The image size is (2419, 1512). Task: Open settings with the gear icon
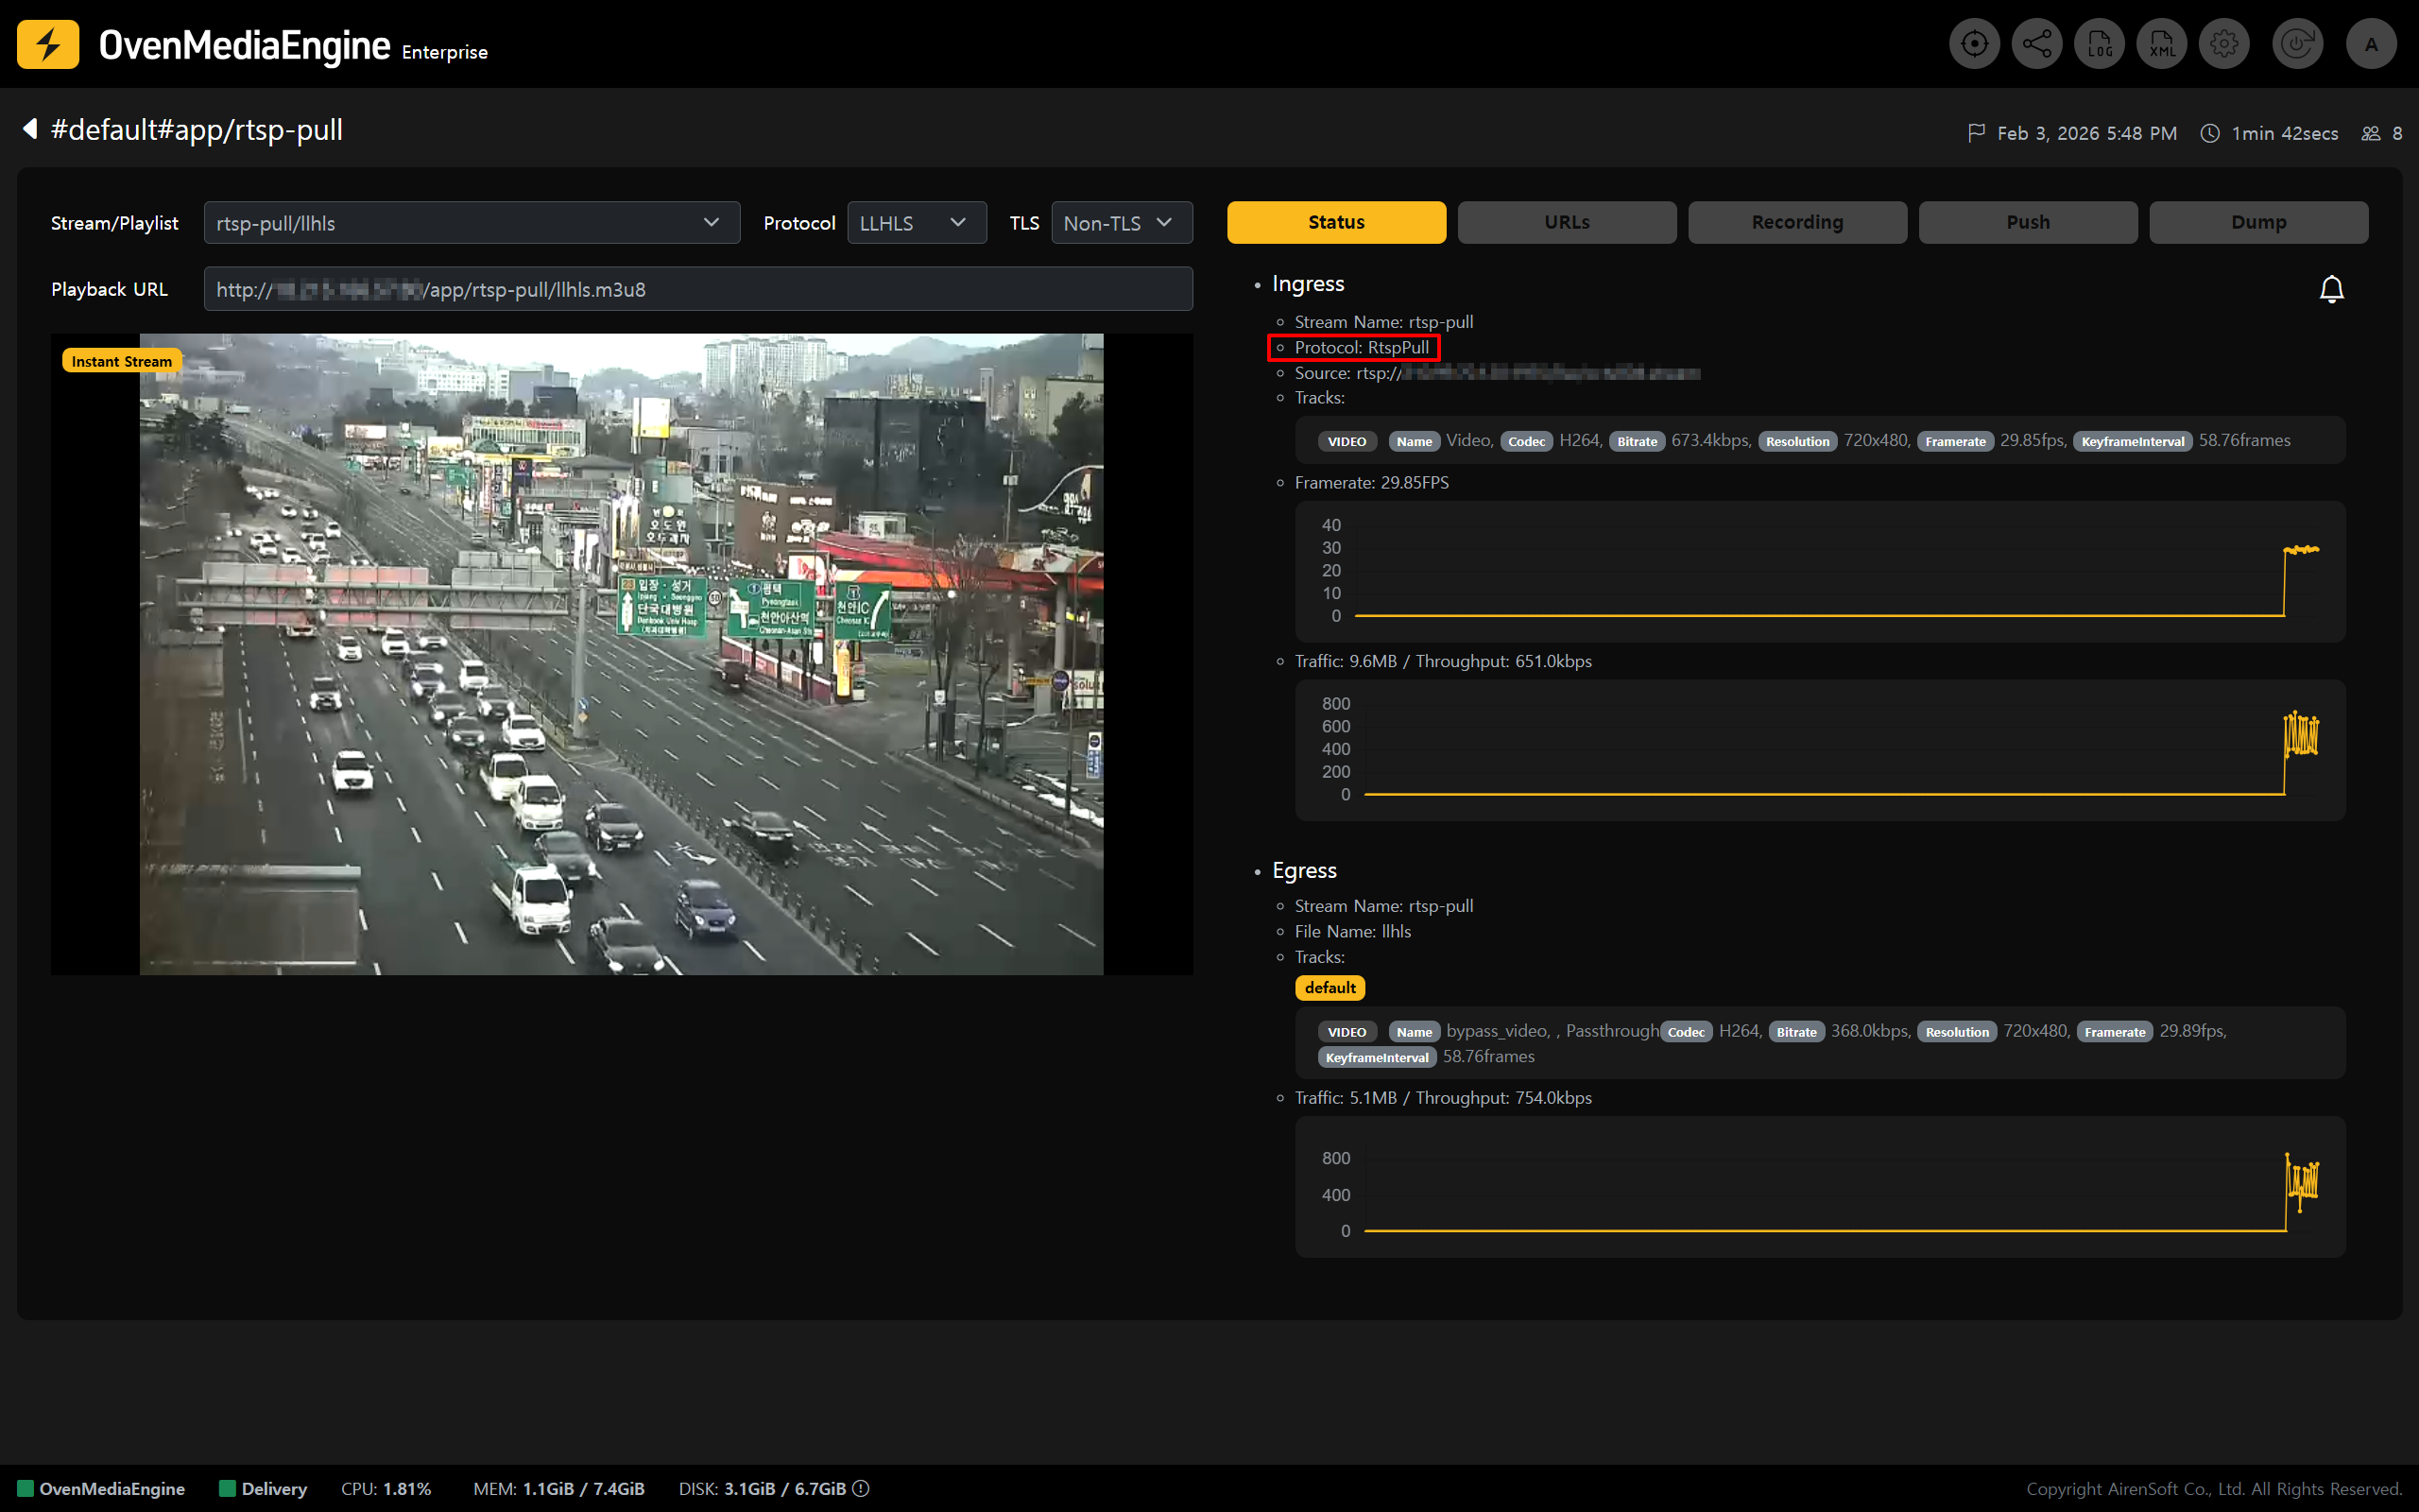[x=2224, y=44]
